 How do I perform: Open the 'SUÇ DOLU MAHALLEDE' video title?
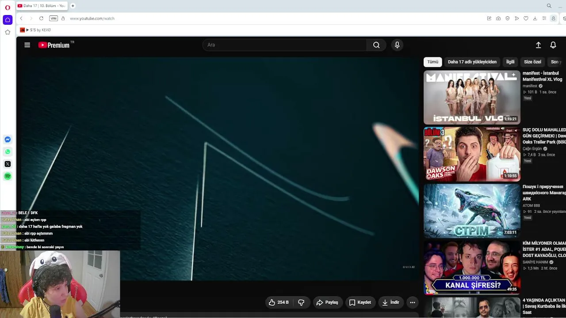point(544,136)
